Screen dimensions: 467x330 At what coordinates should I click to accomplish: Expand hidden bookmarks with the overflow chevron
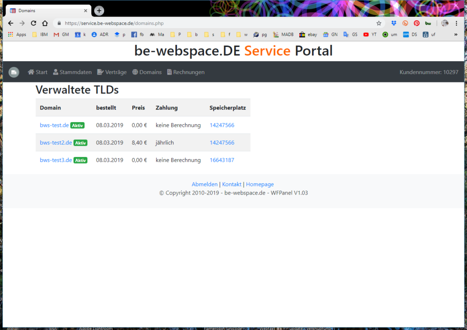click(455, 34)
